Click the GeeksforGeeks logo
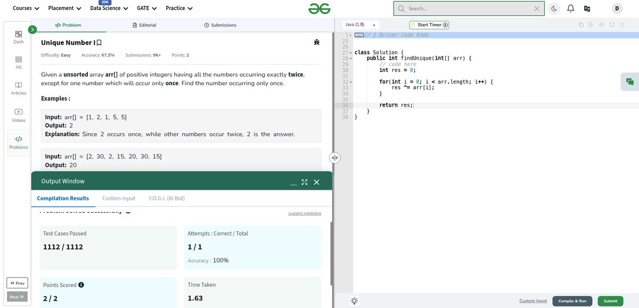This screenshot has width=639, height=308. tap(319, 8)
